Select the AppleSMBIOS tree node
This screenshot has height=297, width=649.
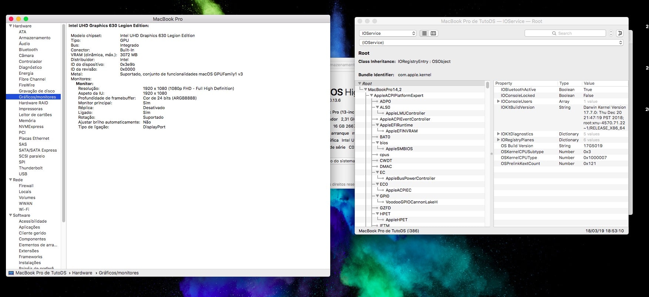pyautogui.click(x=399, y=149)
